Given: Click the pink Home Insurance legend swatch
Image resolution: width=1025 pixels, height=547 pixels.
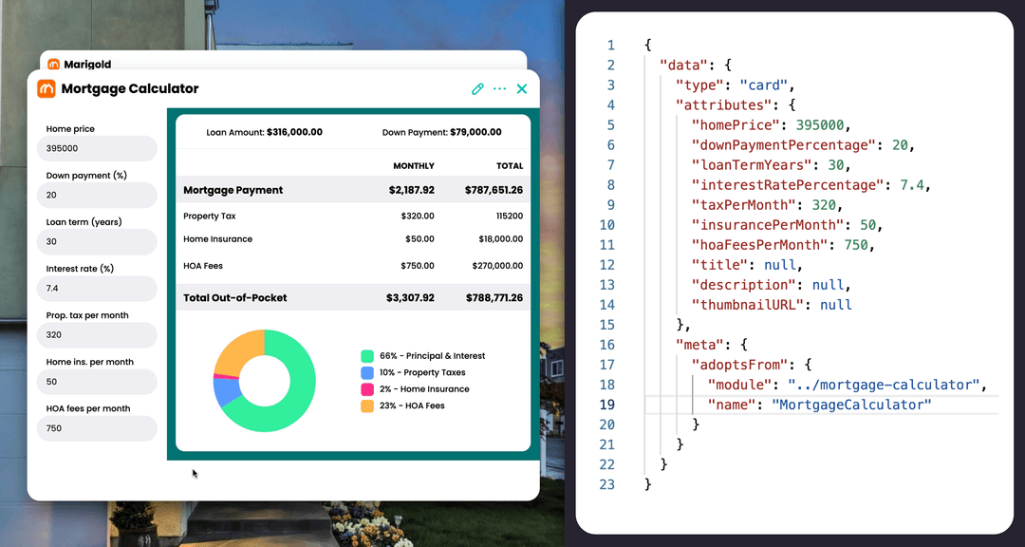Looking at the screenshot, I should tap(369, 388).
